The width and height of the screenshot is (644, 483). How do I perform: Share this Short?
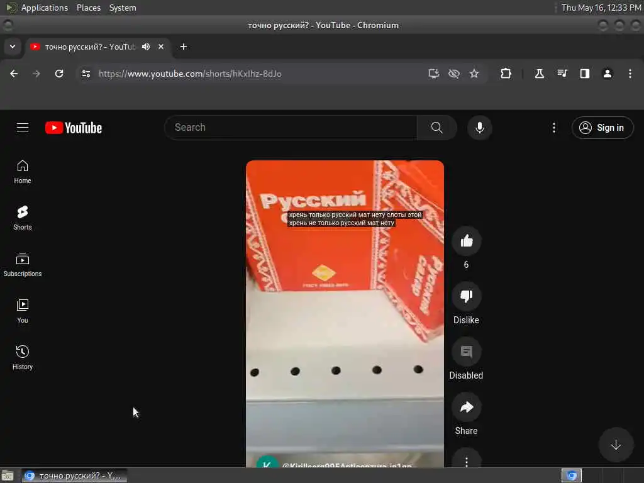click(x=466, y=407)
